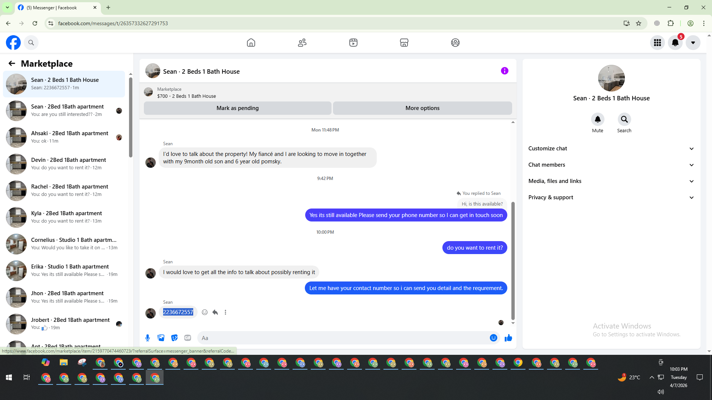Open Chrome three-dot menu

tap(704, 23)
